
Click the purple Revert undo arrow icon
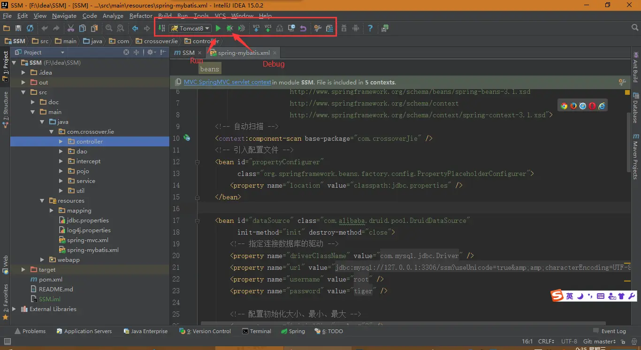303,29
